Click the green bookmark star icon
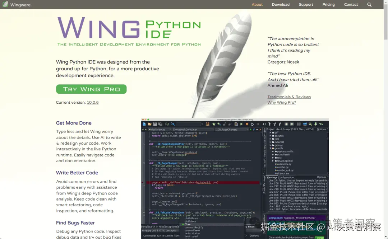The image size is (388, 239). coord(214,124)
